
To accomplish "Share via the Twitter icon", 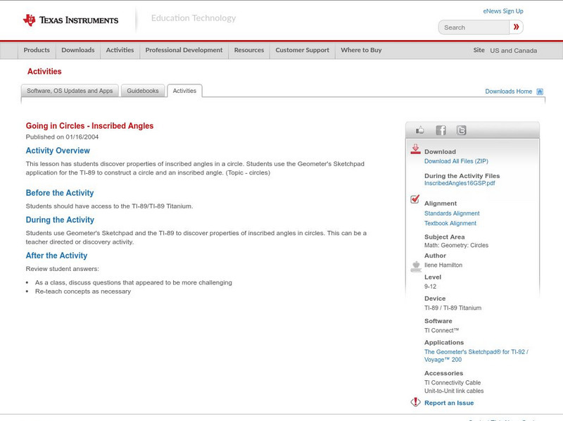I will click(x=461, y=130).
